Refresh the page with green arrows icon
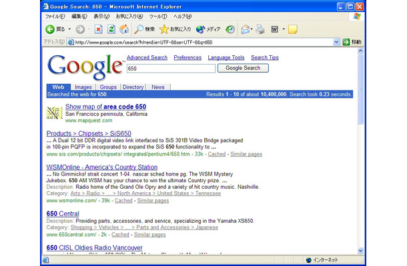This screenshot has width=407, height=266. (x=111, y=29)
